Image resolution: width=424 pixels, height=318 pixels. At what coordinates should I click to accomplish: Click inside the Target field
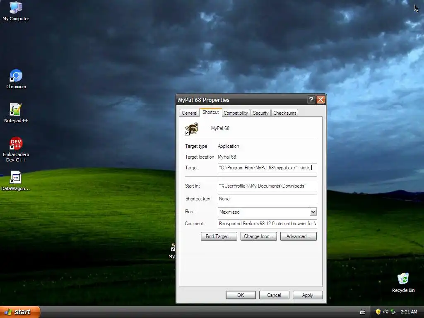[267, 168]
